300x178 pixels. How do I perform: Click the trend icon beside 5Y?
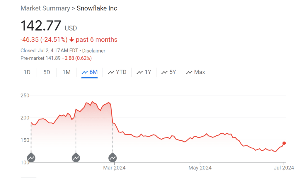tap(165, 72)
